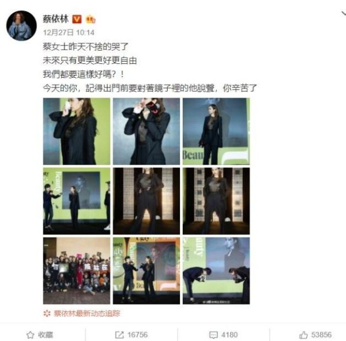The height and width of the screenshot is (341, 346).
Task: Click the 16756 repost count
Action: (x=137, y=335)
